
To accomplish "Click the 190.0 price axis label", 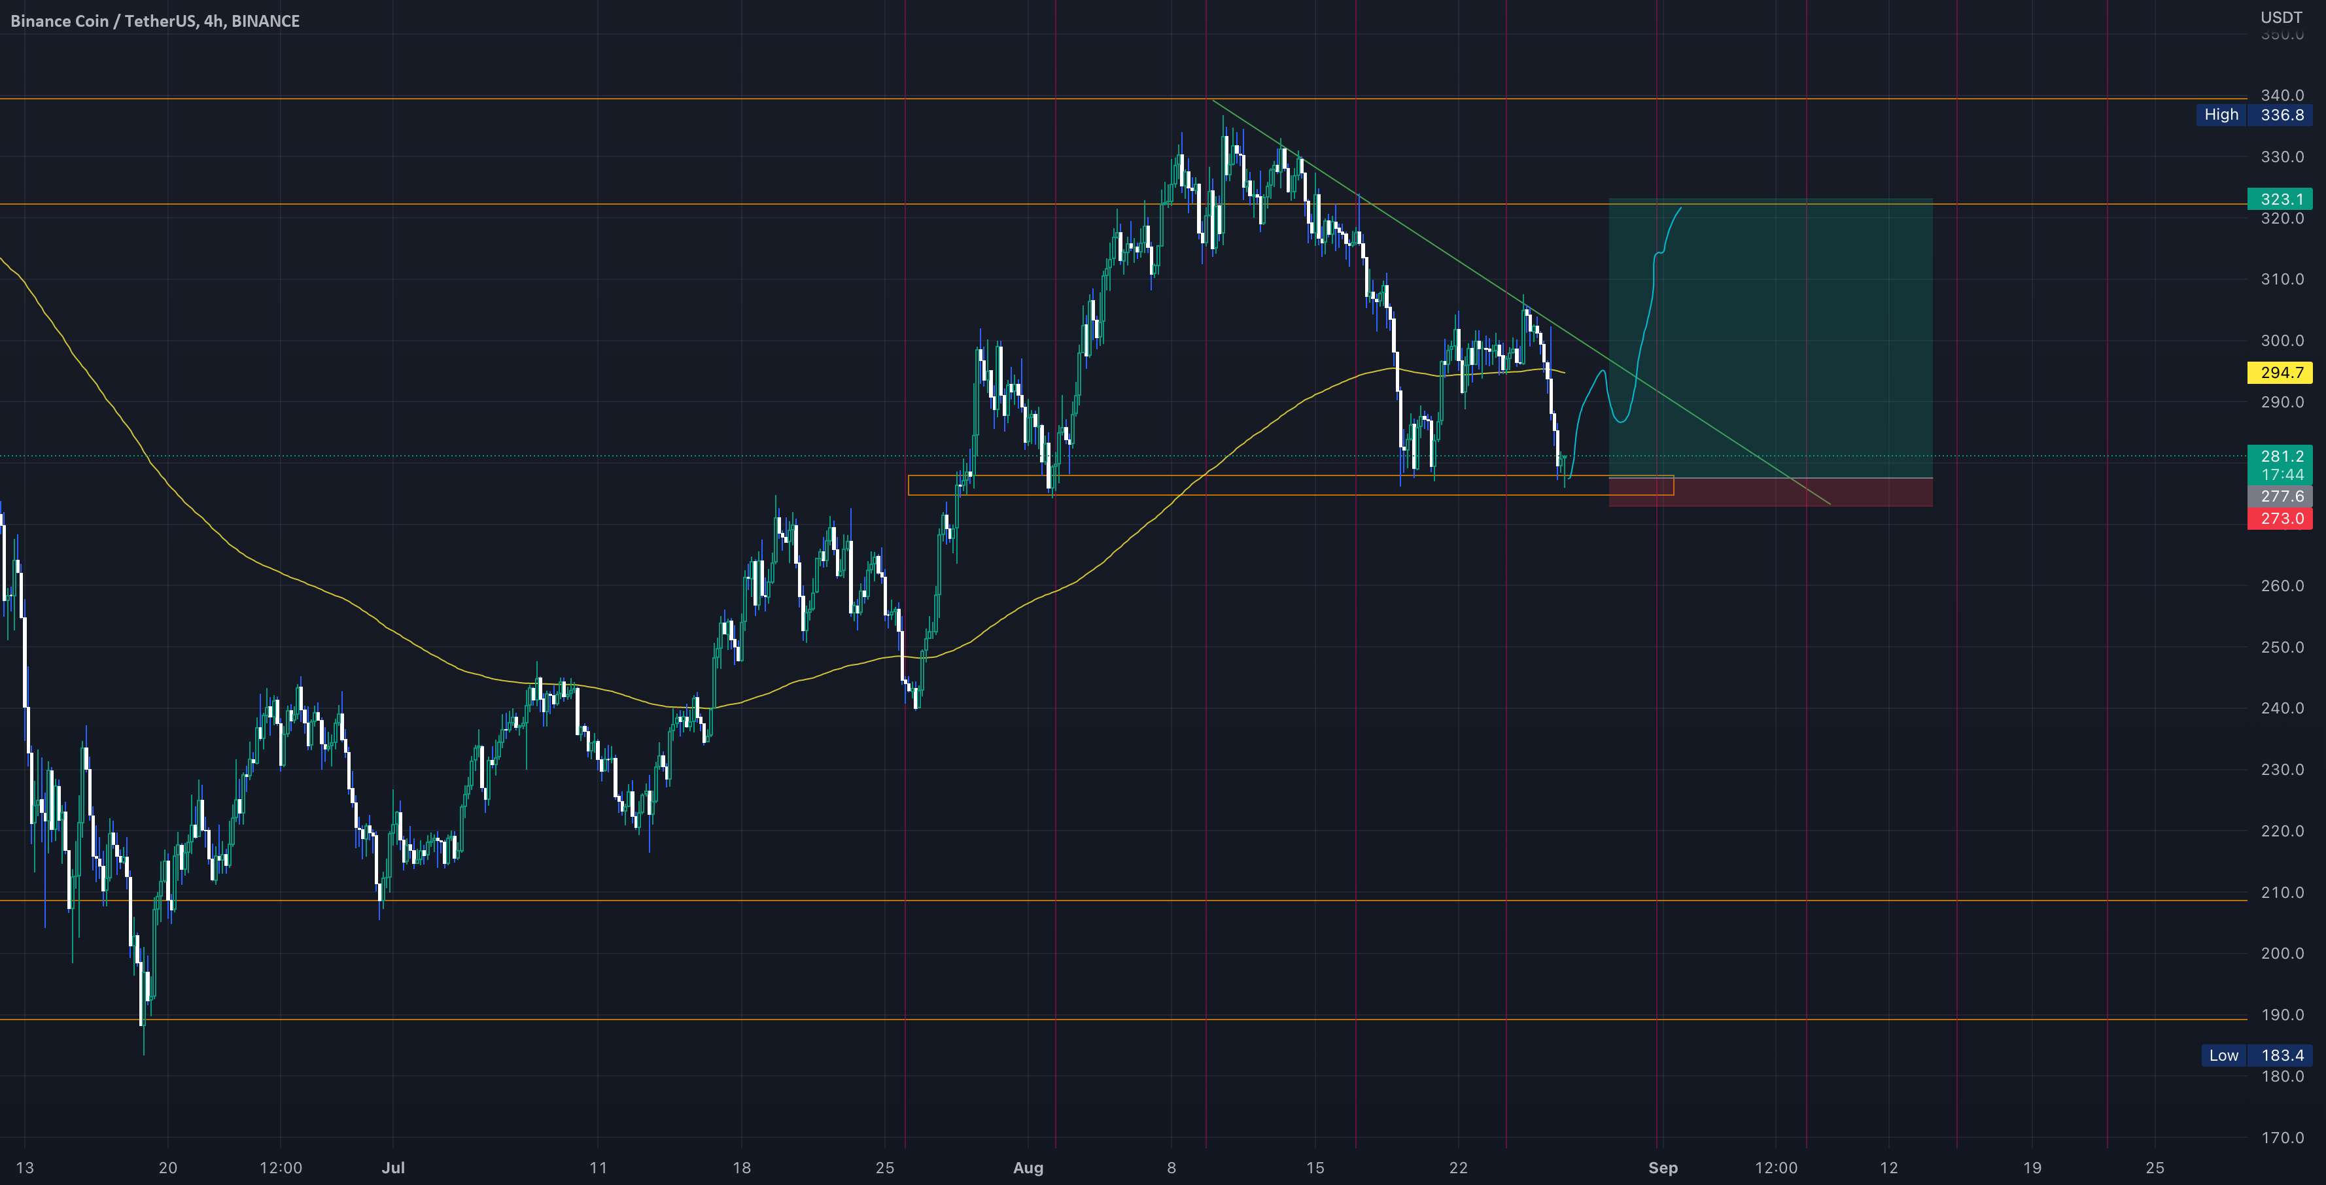I will [x=2282, y=1016].
